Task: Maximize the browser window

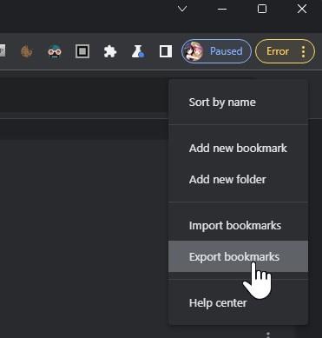Action: (x=262, y=9)
